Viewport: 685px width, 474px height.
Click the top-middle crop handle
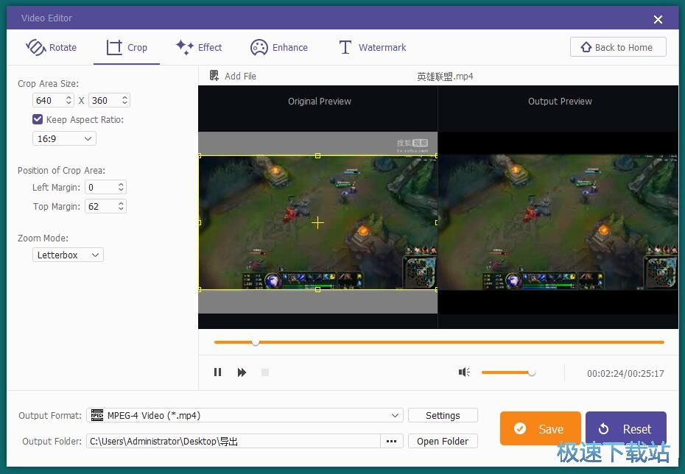[317, 156]
